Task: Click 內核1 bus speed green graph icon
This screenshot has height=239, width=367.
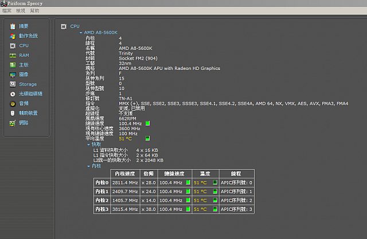Action: pos(188,191)
